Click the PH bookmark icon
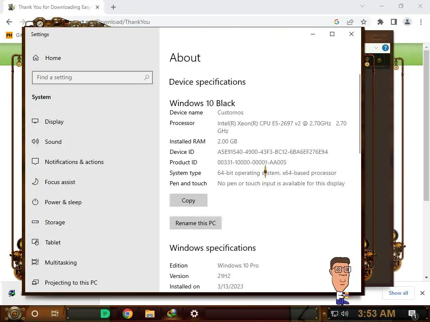This screenshot has width=430, height=322. click(x=9, y=35)
